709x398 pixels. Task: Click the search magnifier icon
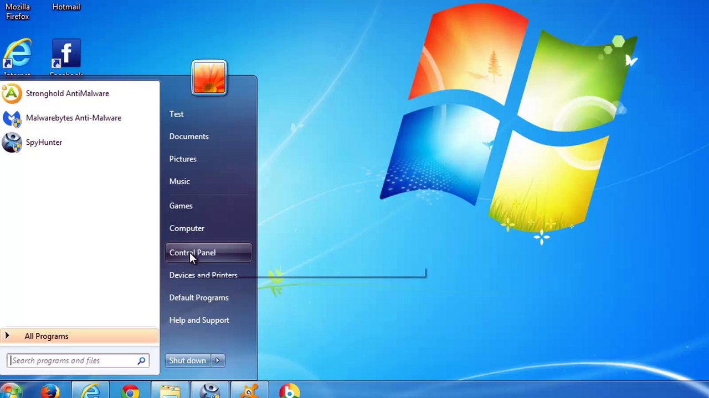tap(142, 360)
